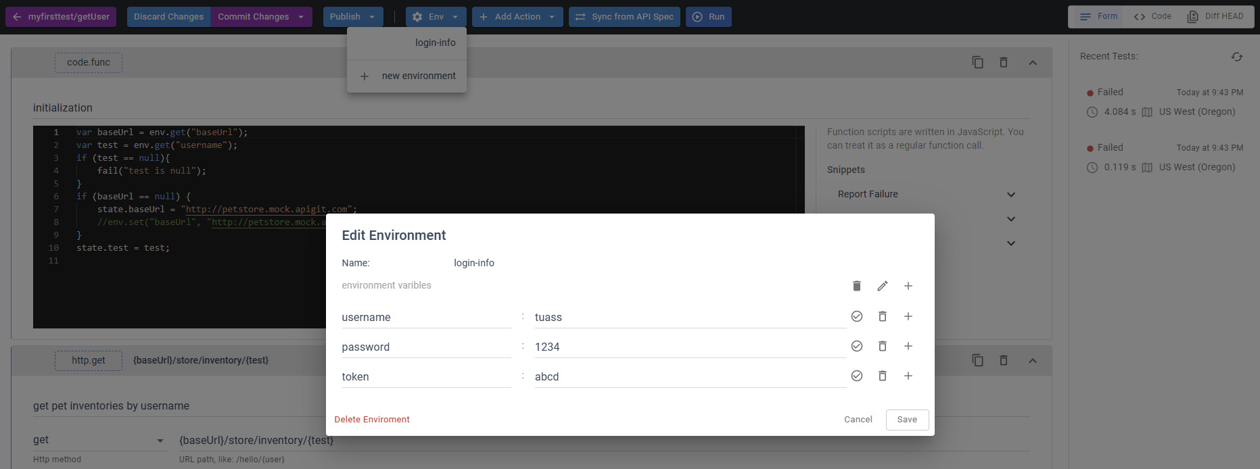Delete the token variable
Image resolution: width=1260 pixels, height=469 pixels.
coord(883,376)
